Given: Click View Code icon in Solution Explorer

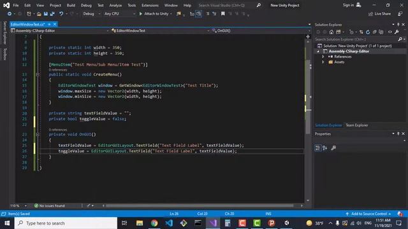Looking at the screenshot, I should 390,32.
